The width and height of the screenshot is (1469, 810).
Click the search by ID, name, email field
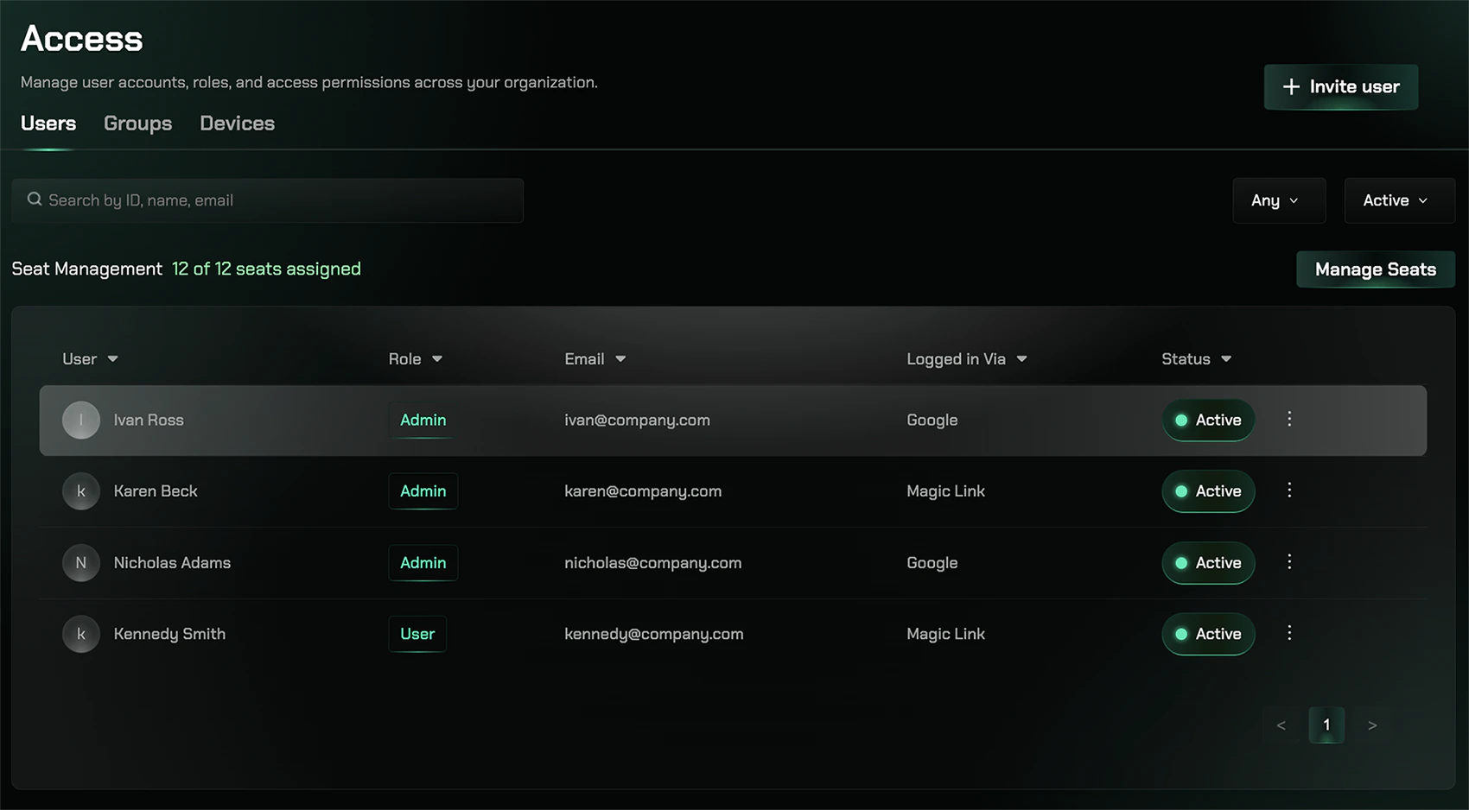[267, 200]
